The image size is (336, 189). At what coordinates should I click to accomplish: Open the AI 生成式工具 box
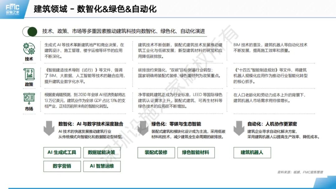tap(62, 153)
